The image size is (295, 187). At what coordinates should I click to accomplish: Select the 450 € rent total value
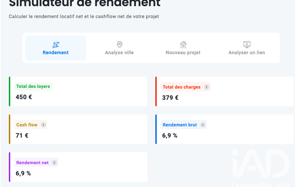click(x=24, y=97)
